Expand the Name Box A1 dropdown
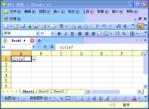 [x=34, y=47]
